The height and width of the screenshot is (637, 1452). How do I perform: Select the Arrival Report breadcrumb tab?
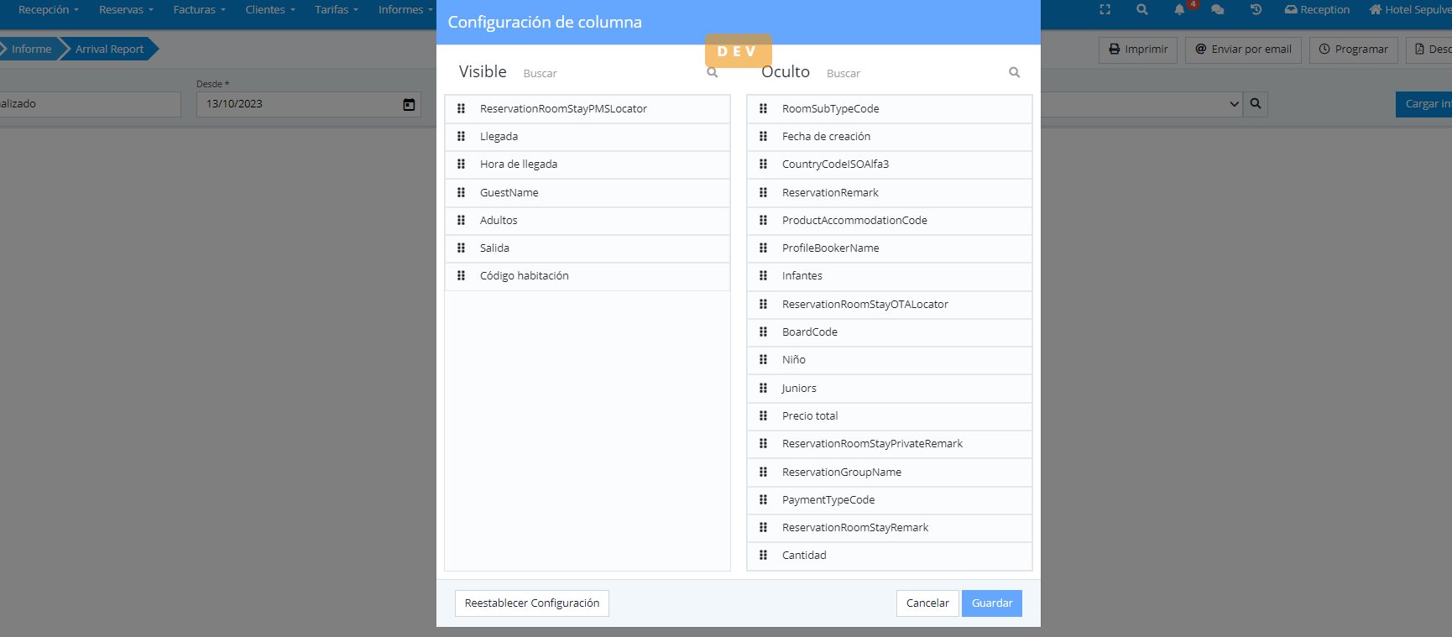pyautogui.click(x=109, y=50)
